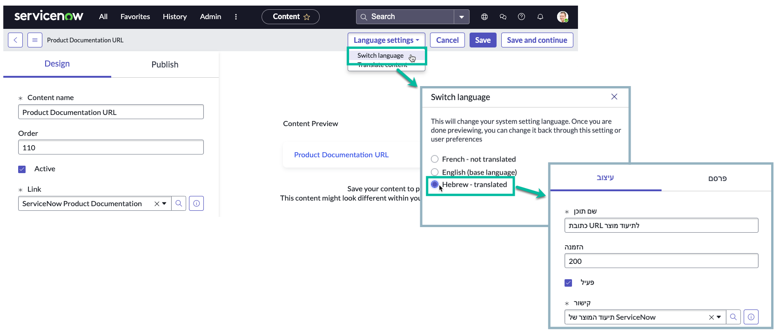780x336 pixels.
Task: Open the hamburger form context menu
Action: point(35,40)
